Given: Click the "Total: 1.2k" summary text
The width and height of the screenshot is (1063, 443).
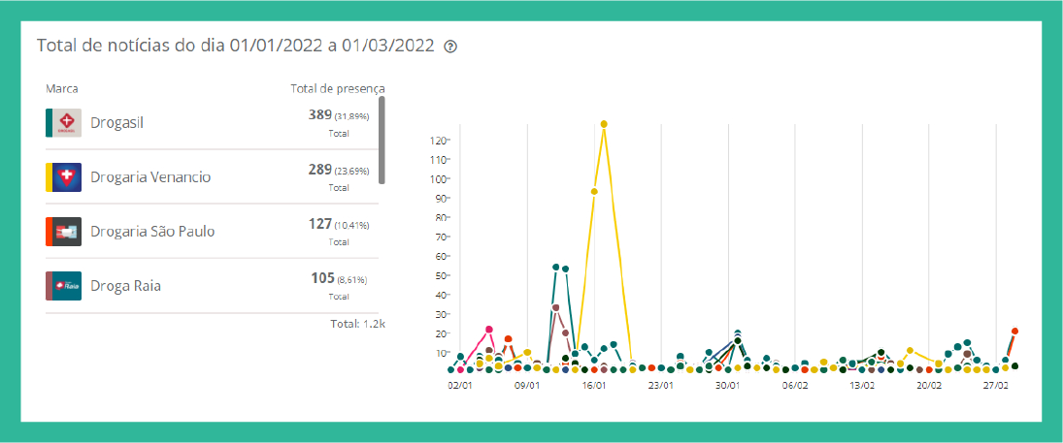Looking at the screenshot, I should (x=357, y=324).
